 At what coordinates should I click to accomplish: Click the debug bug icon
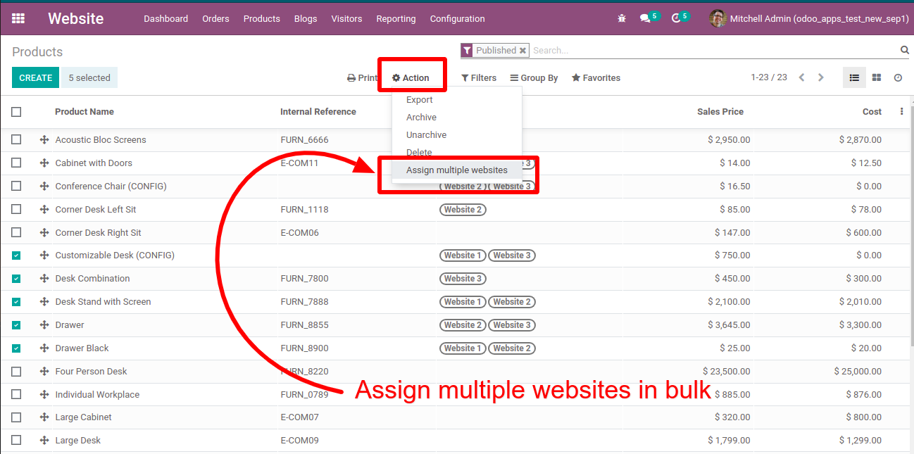[621, 19]
